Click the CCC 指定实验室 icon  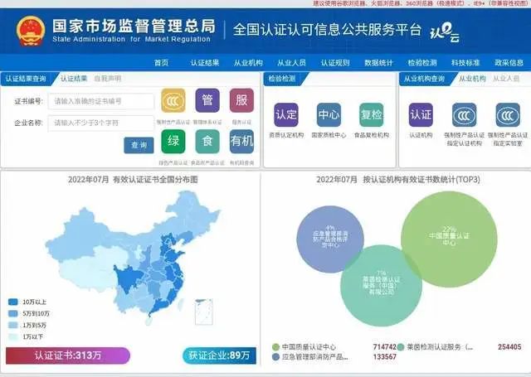click(507, 114)
